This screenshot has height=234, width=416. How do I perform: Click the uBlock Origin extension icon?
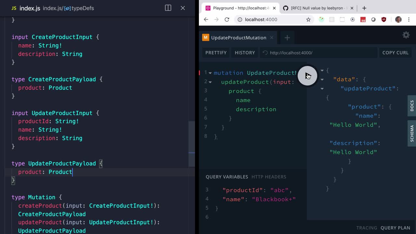point(384,19)
